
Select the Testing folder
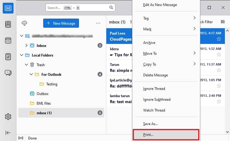pyautogui.click(x=61, y=84)
